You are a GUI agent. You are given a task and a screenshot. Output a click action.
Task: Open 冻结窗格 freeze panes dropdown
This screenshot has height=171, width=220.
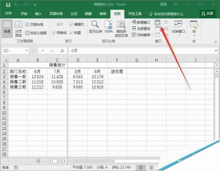pyautogui.click(x=142, y=35)
